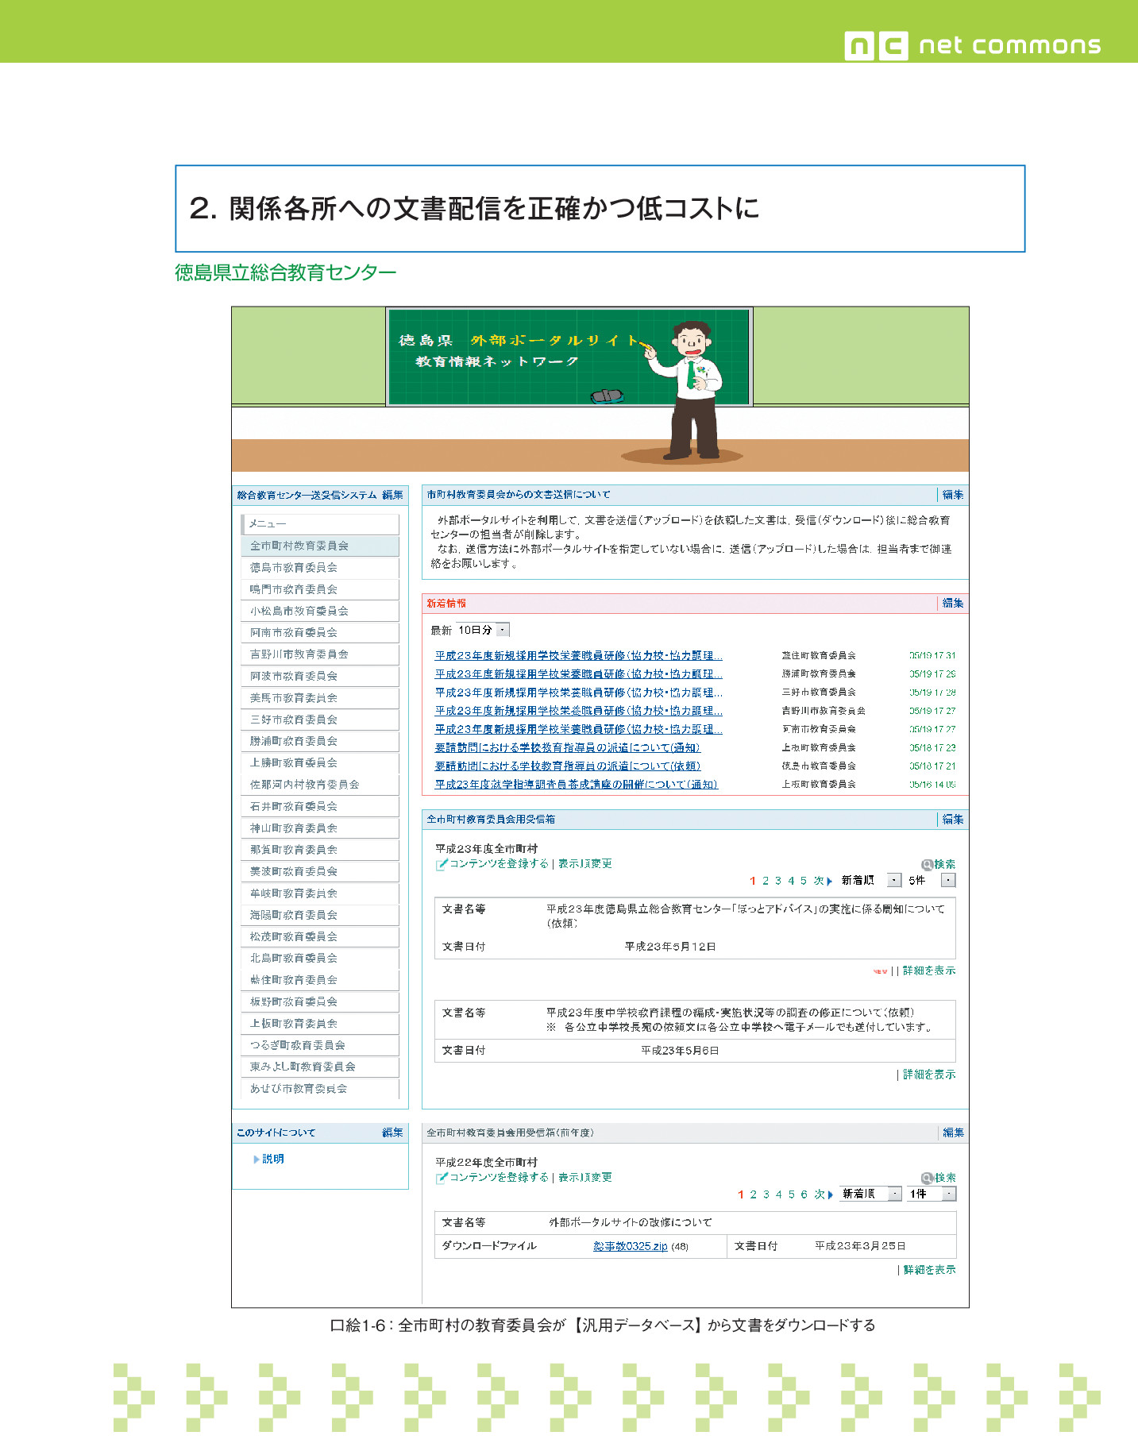Open 平成23年度就学指導調査員養成講座の開催について link
Screen dimensions: 1138x1451
click(x=577, y=785)
